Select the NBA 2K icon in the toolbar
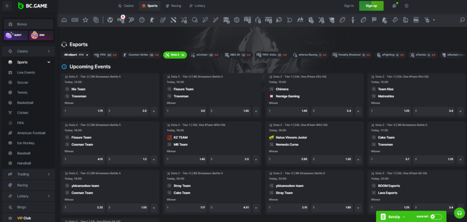 pyautogui.click(x=226, y=20)
